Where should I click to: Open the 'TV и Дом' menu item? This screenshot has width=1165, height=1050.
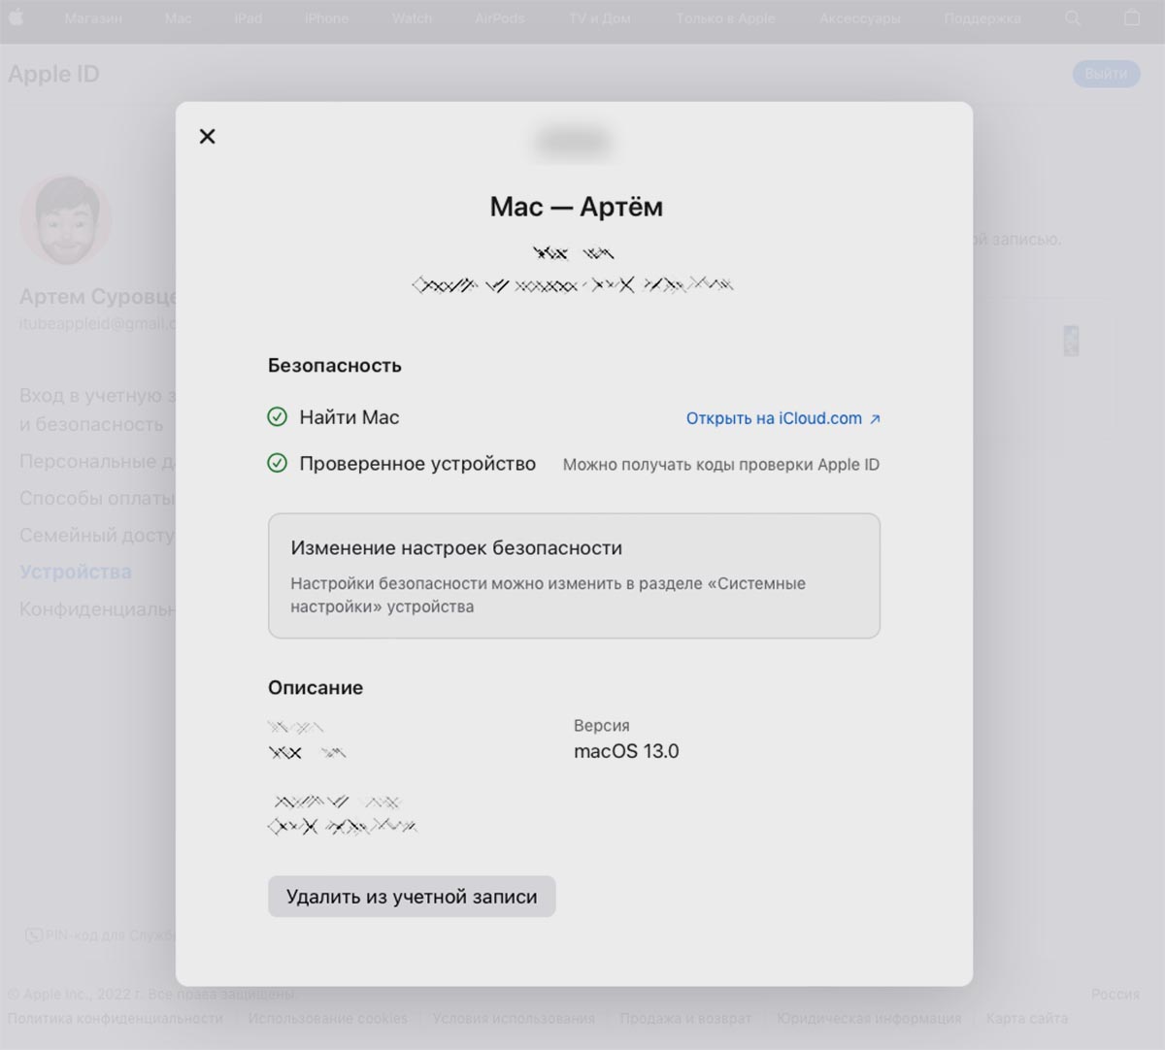[599, 18]
